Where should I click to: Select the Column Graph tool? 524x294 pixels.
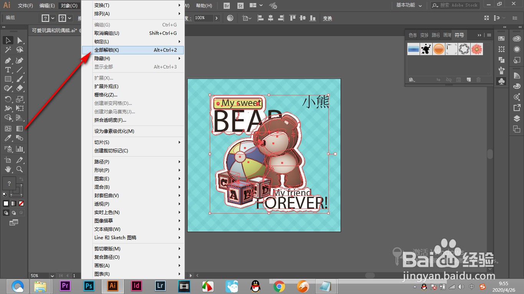coord(20,149)
